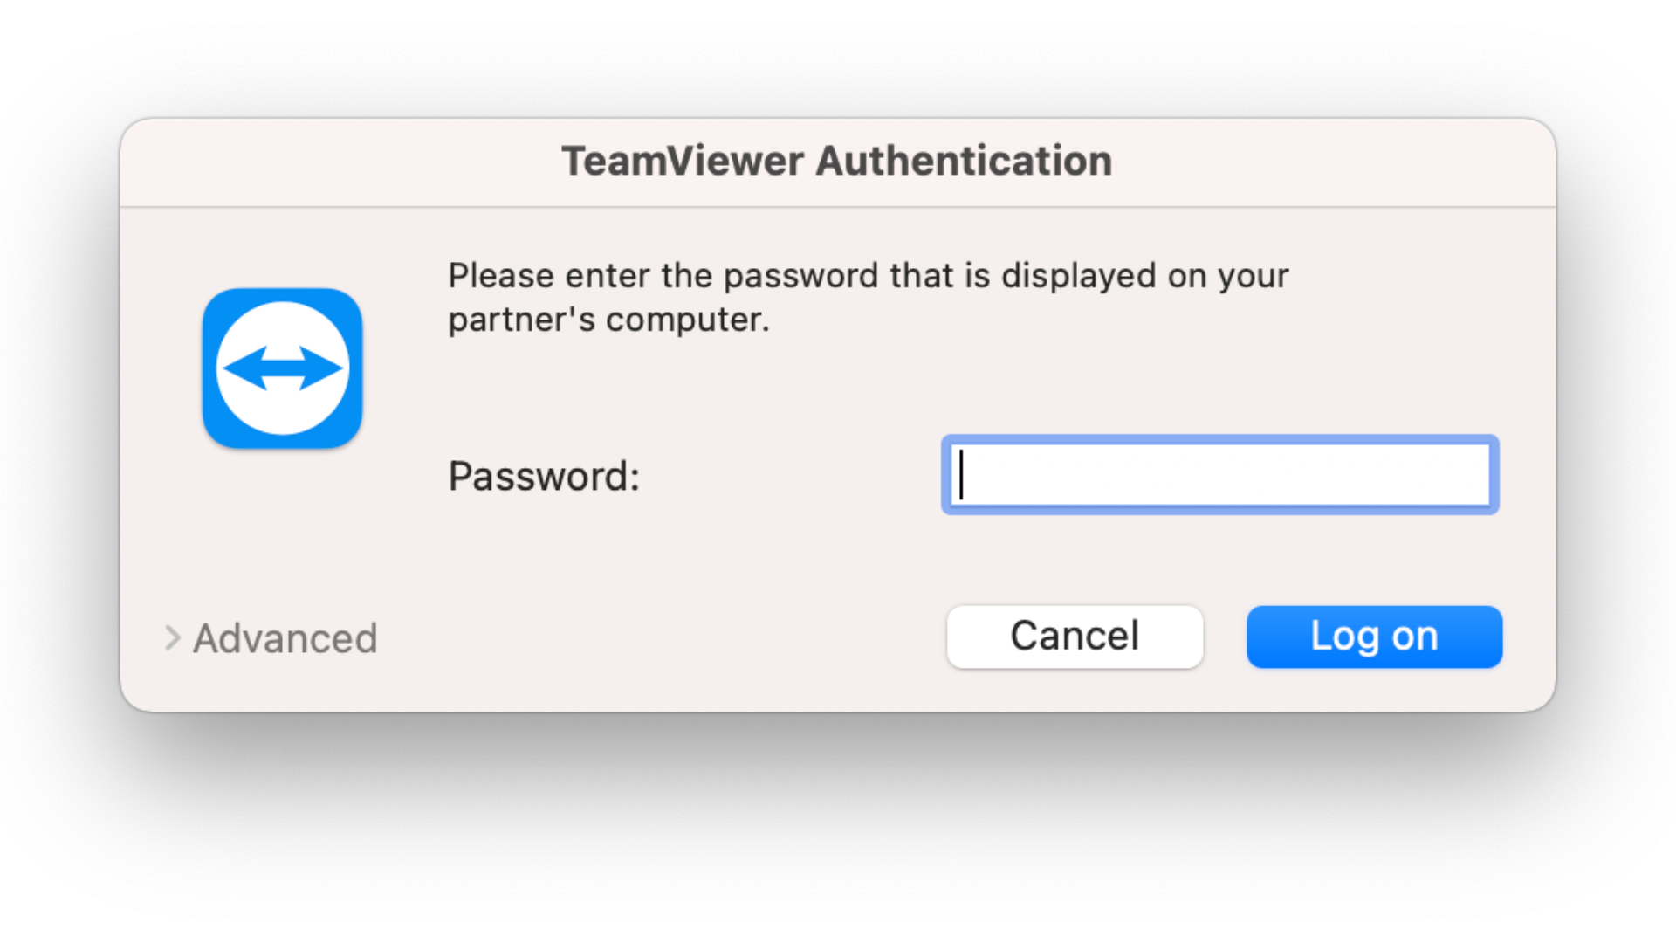Click the word "partner's" in the instructions
Viewport: 1676px width, 943px height.
(521, 320)
